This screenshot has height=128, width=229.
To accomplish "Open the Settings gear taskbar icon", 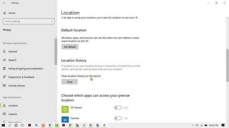I will 104,125.
